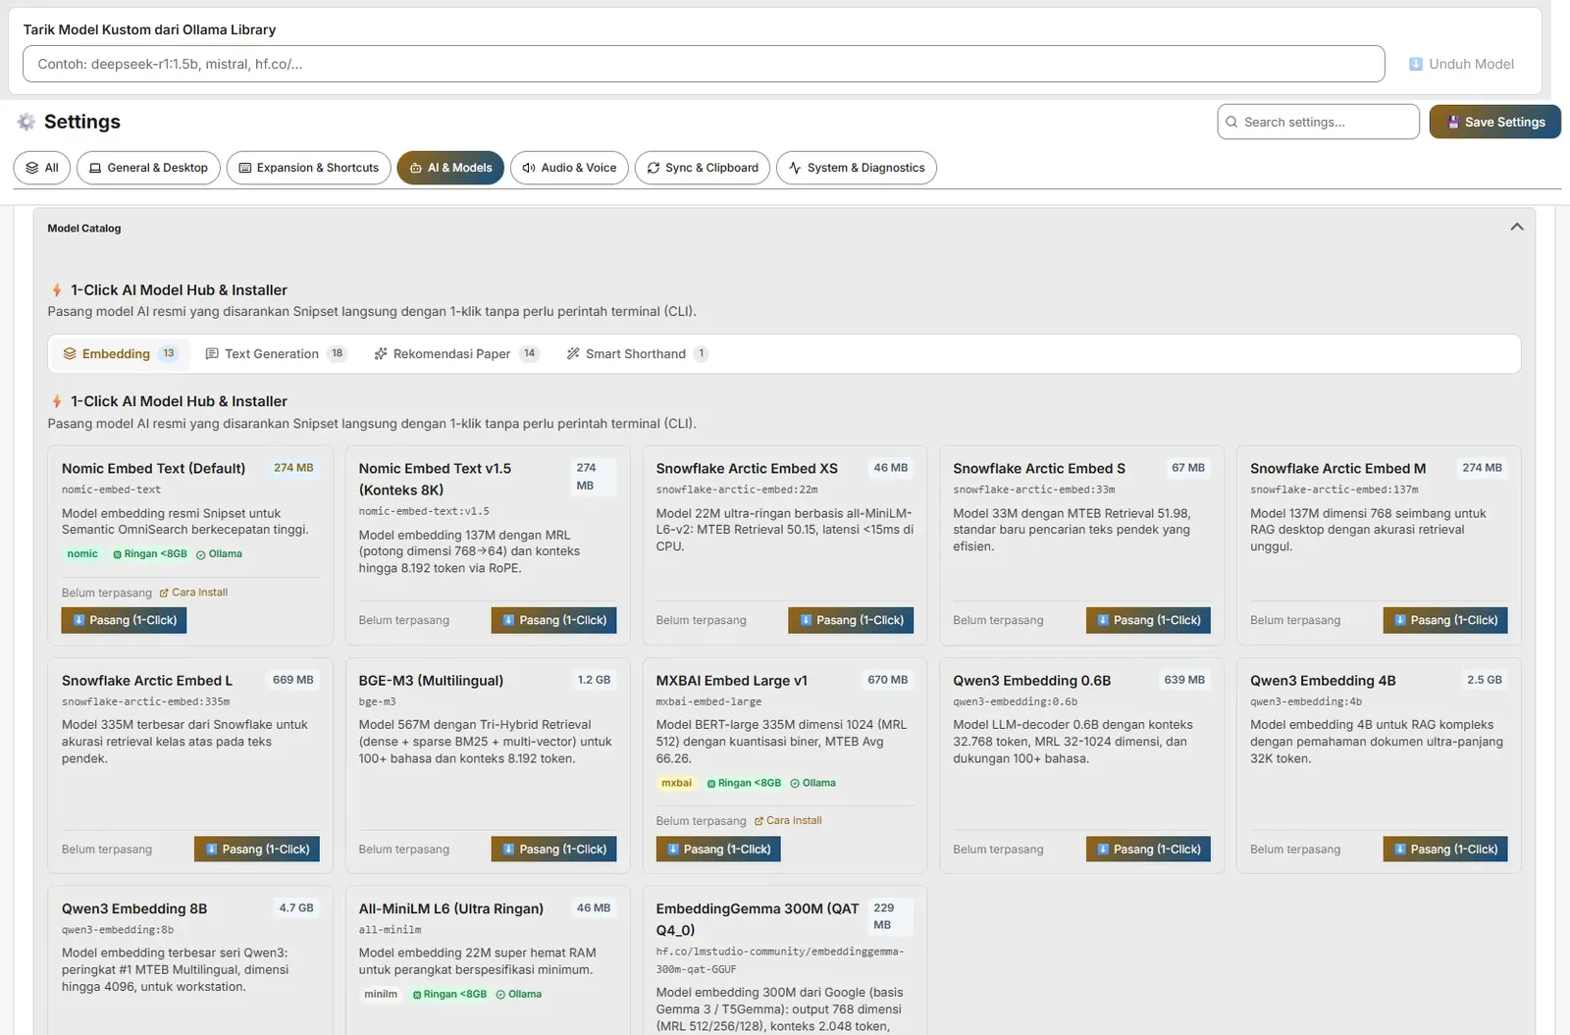Image resolution: width=1570 pixels, height=1035 pixels.
Task: Install Snowflake Arctic Embed L
Action: 256,850
